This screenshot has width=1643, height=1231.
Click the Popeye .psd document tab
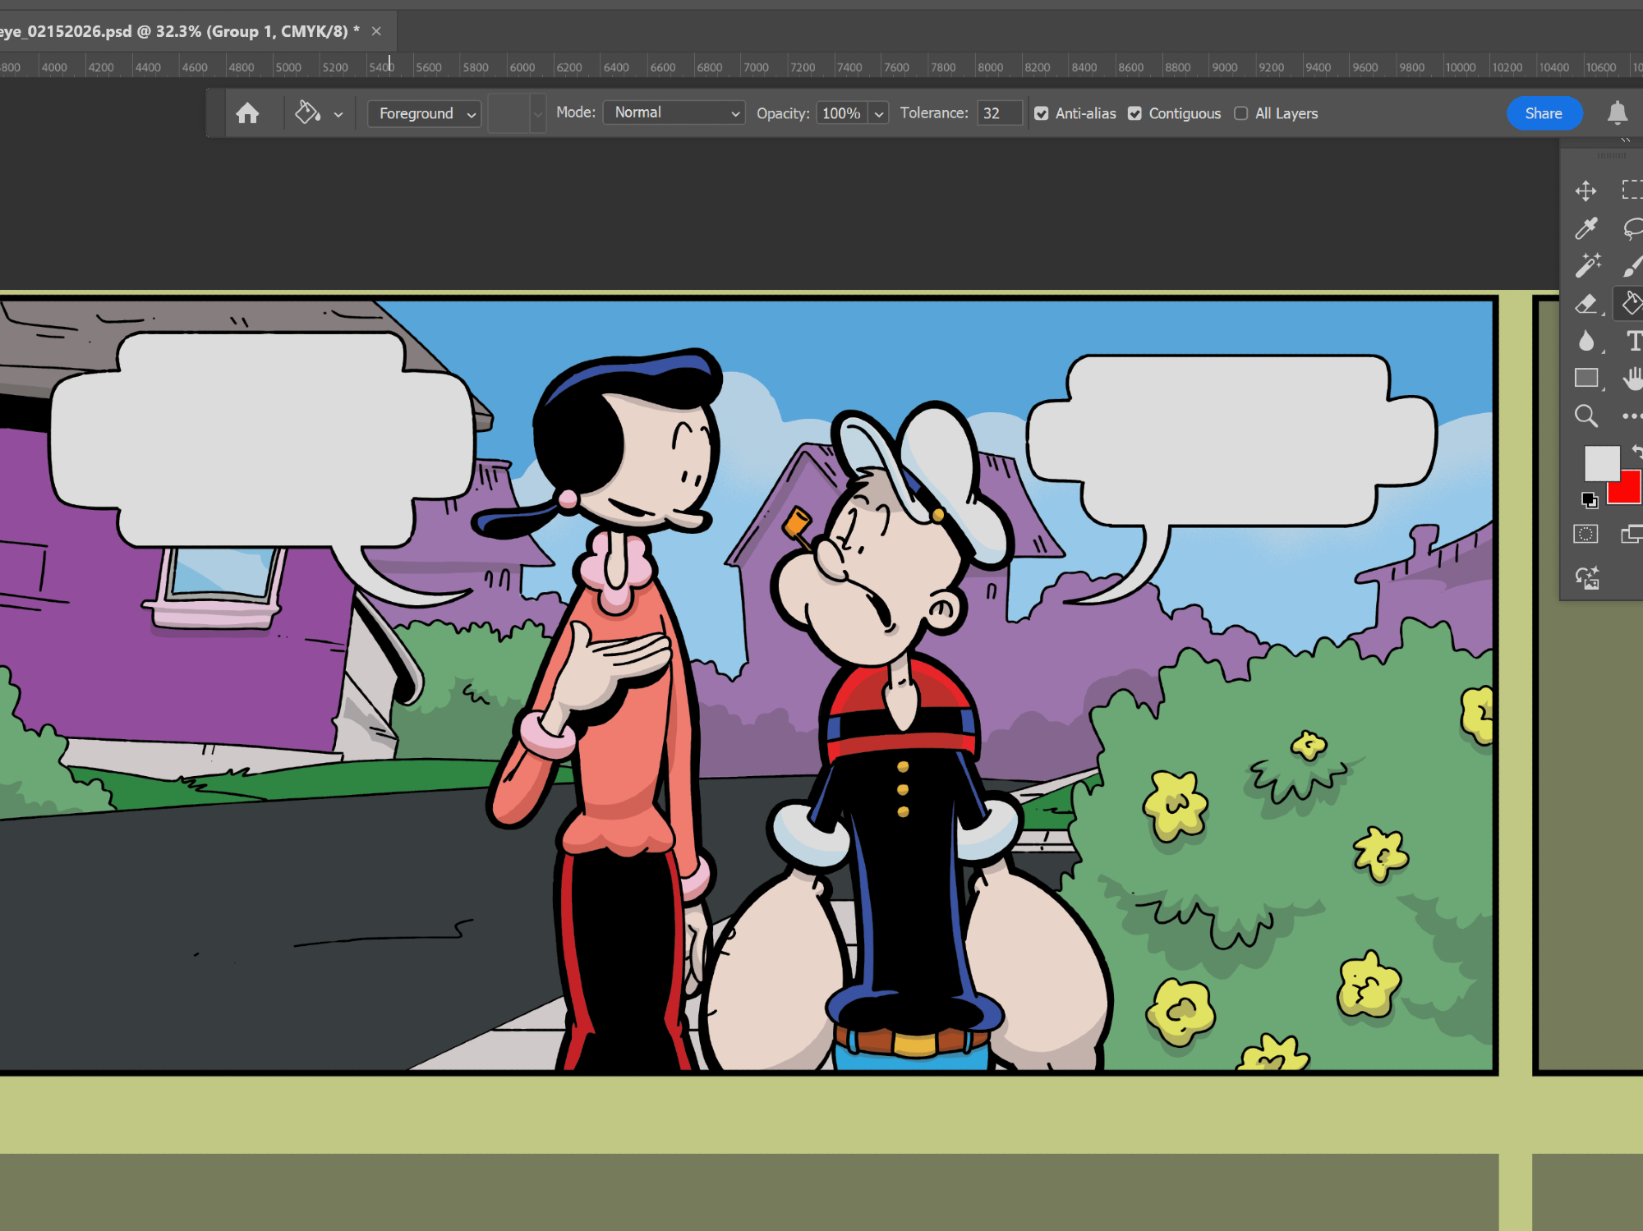point(177,31)
